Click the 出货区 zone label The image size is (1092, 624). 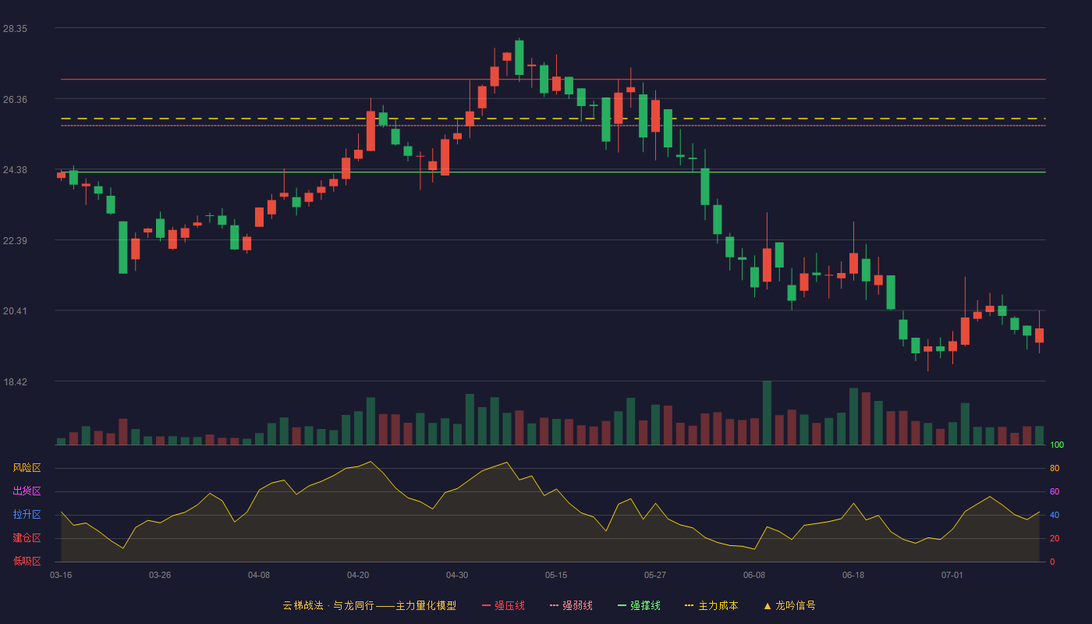[x=27, y=491]
